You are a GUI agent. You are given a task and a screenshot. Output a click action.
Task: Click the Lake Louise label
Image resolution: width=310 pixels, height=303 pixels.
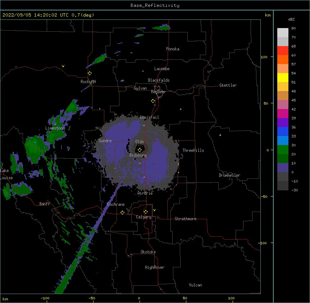[x=6, y=174]
